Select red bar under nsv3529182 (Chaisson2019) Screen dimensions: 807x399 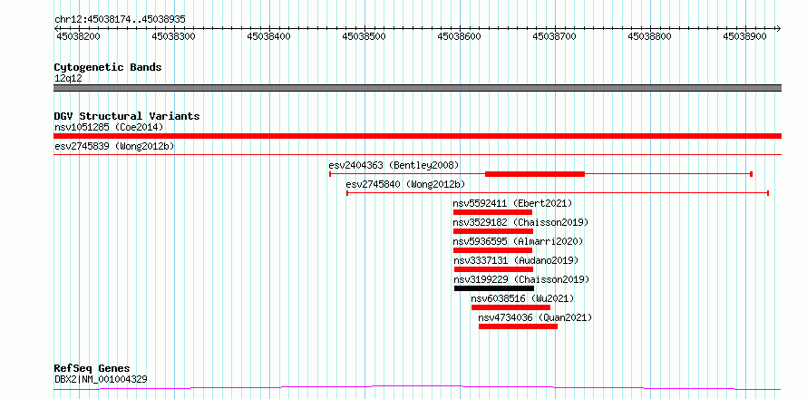(493, 231)
